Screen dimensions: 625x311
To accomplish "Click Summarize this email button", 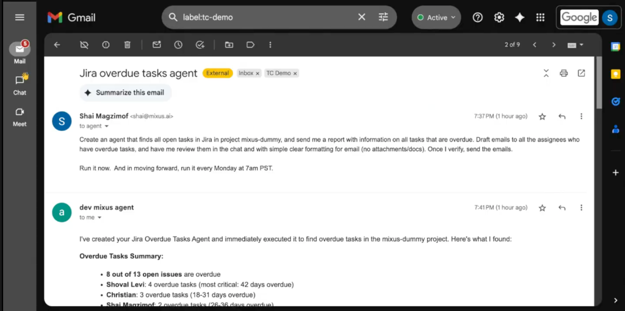I will pyautogui.click(x=125, y=93).
